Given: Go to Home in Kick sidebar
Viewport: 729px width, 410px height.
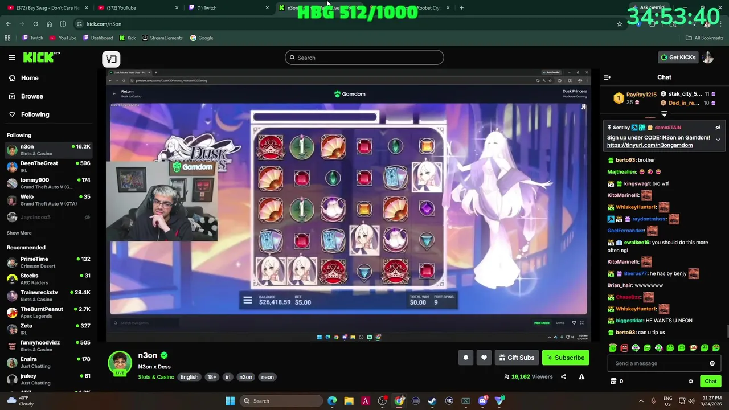Looking at the screenshot, I should [30, 78].
